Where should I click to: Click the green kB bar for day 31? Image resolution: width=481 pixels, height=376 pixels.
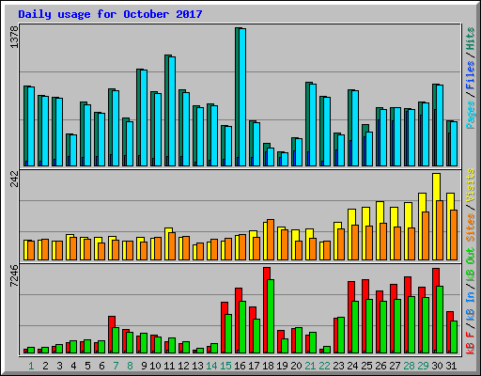click(x=454, y=337)
